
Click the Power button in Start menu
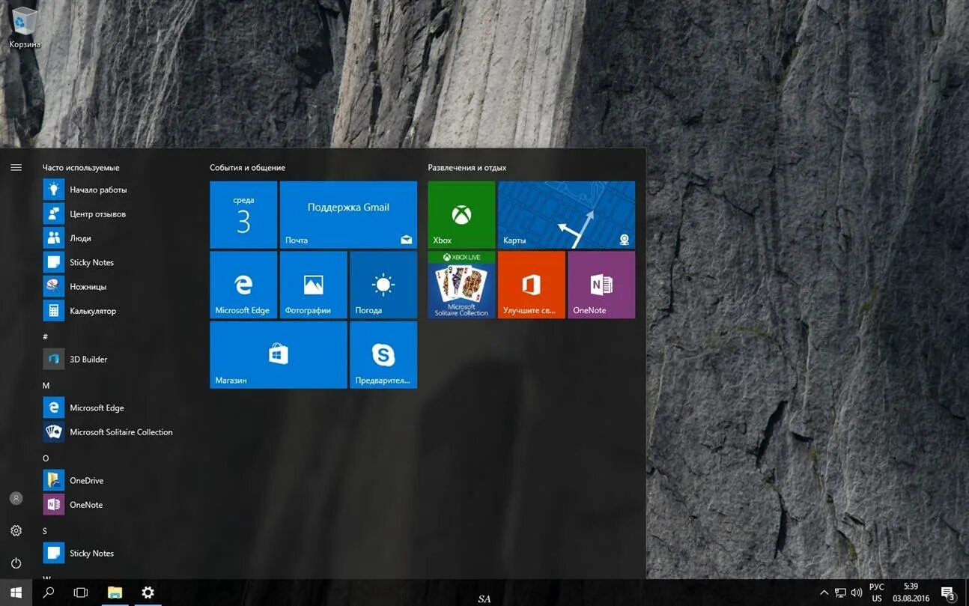tap(16, 563)
